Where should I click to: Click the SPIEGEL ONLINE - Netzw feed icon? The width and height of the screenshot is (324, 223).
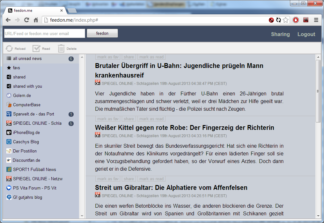pyautogui.click(x=9, y=179)
